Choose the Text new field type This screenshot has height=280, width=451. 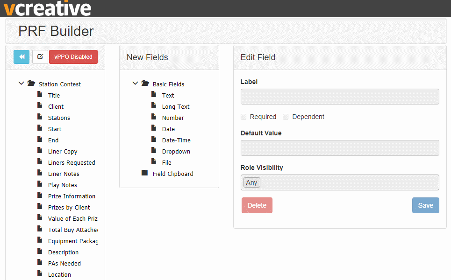click(x=168, y=95)
